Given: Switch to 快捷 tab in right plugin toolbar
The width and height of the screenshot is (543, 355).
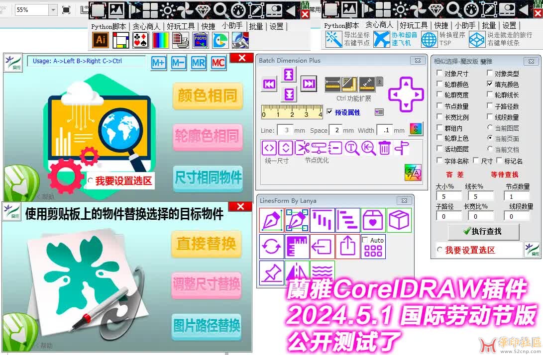Looking at the screenshot, I should click(x=441, y=25).
